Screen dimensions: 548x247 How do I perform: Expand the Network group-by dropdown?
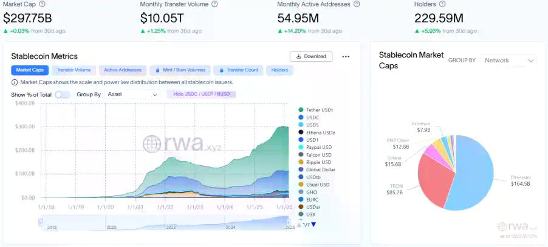pos(509,61)
